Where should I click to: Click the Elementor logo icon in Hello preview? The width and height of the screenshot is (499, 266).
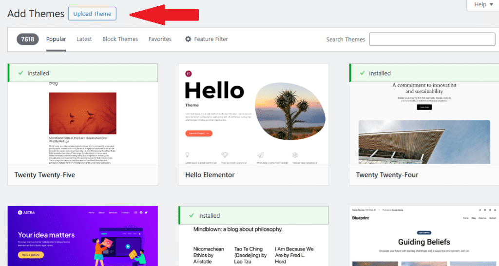(189, 74)
